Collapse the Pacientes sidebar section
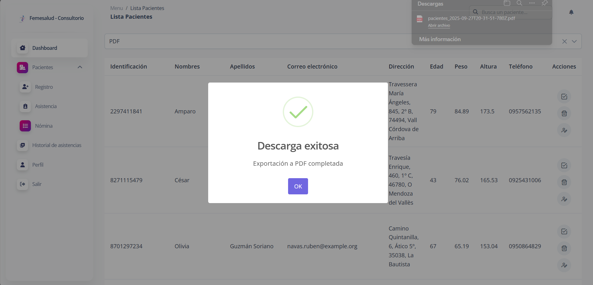Screen dimensions: 593x285 pyautogui.click(x=80, y=67)
